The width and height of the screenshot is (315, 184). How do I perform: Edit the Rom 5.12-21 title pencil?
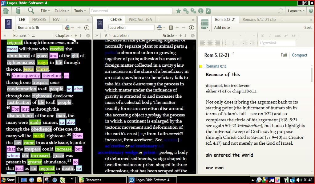233,53
